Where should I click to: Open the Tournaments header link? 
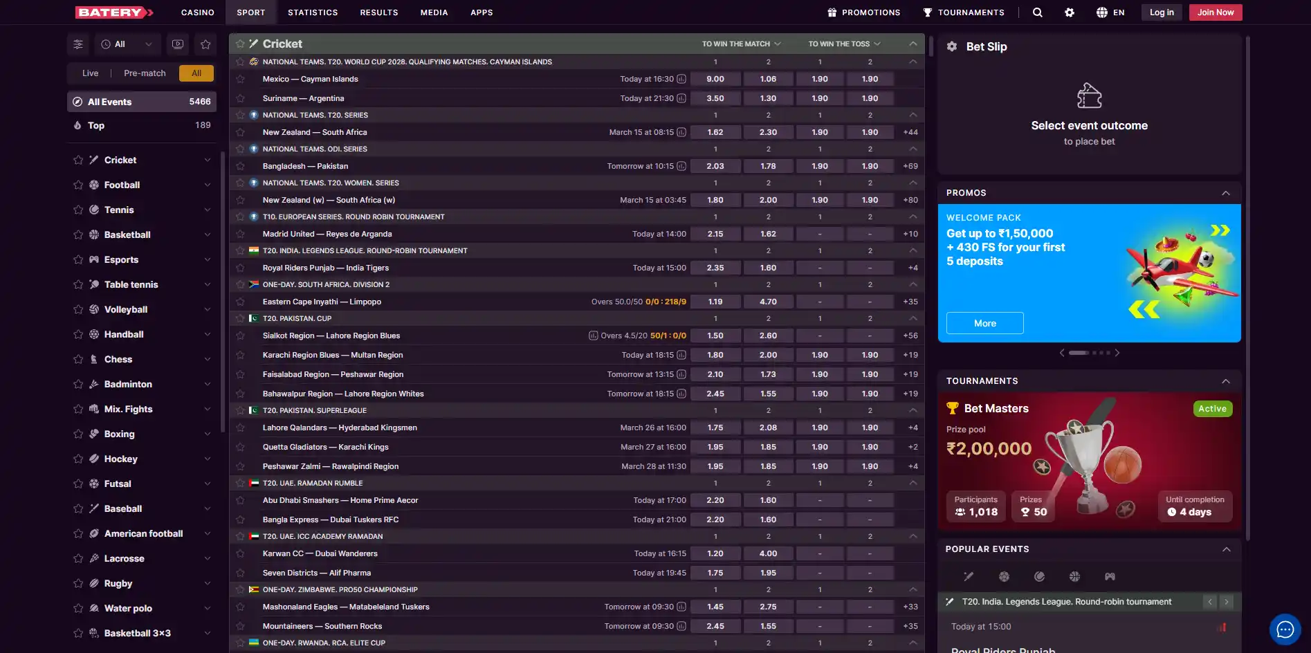click(x=964, y=12)
